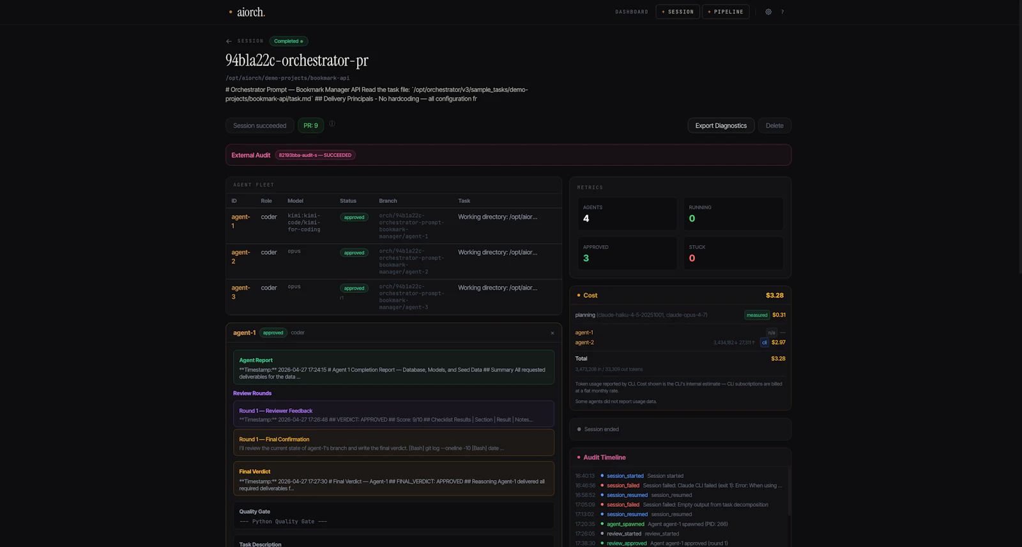1022x547 pixels.
Task: Click Export Diagnostics button
Action: (721, 126)
